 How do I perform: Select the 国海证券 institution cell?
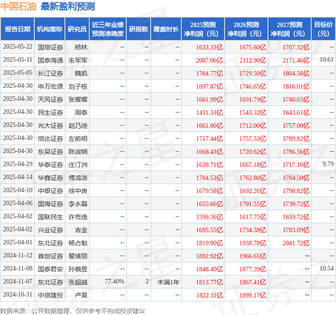click(51, 204)
